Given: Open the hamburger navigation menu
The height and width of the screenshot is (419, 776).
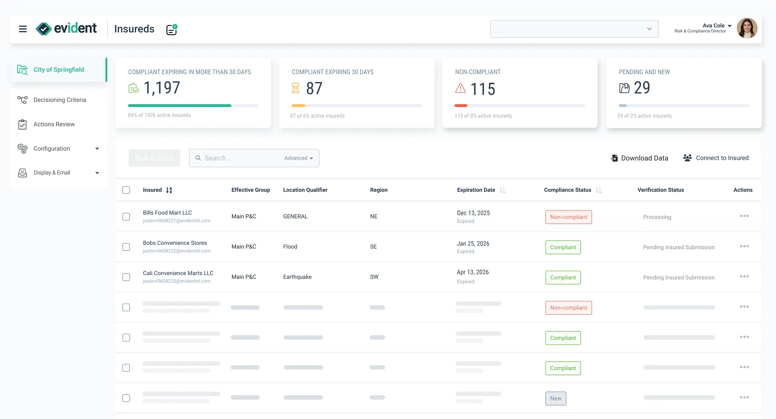Looking at the screenshot, I should tap(22, 29).
